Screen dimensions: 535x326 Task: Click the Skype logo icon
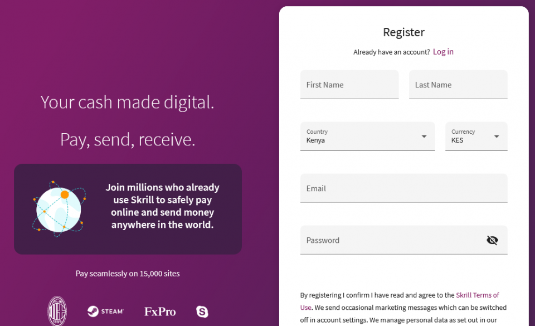click(x=202, y=312)
